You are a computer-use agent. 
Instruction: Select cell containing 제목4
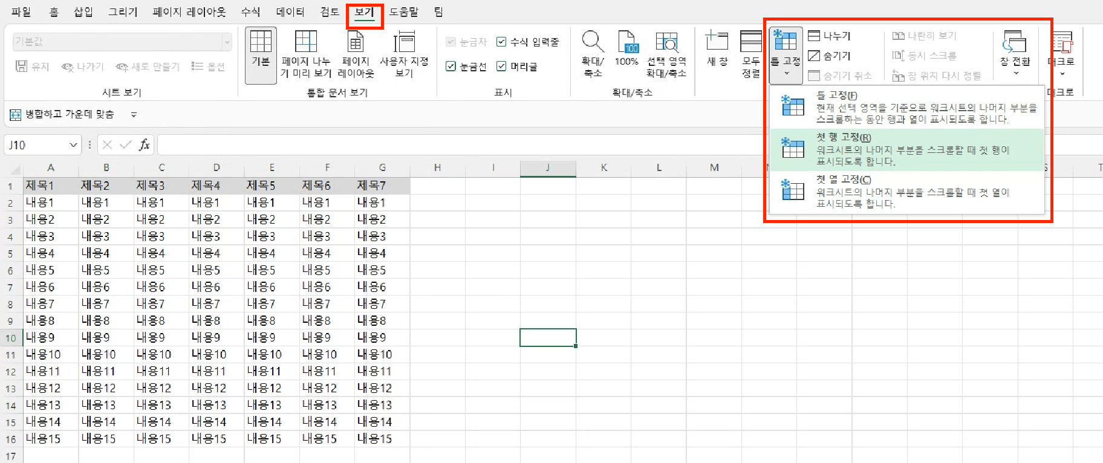(216, 186)
